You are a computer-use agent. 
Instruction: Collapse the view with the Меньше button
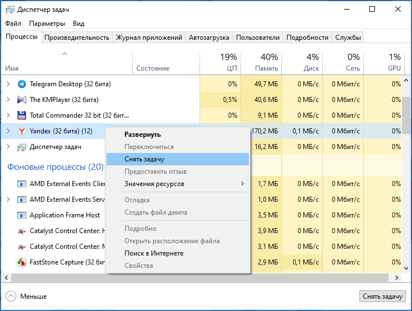[x=26, y=296]
